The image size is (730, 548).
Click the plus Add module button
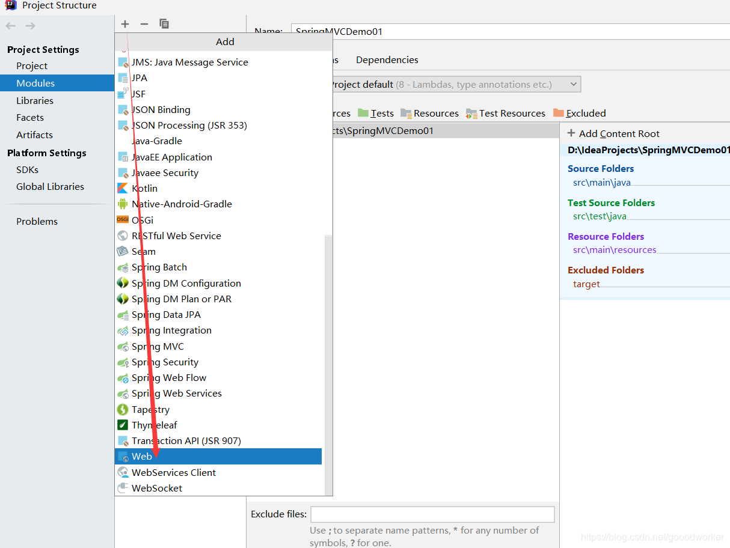125,24
